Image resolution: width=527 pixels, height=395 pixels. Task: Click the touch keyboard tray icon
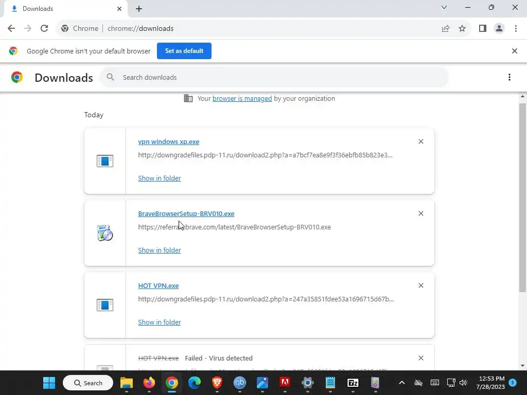pyautogui.click(x=434, y=383)
